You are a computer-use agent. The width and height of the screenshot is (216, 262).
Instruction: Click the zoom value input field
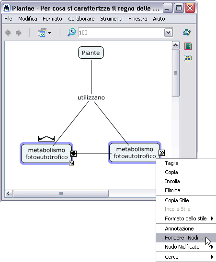[121, 33]
